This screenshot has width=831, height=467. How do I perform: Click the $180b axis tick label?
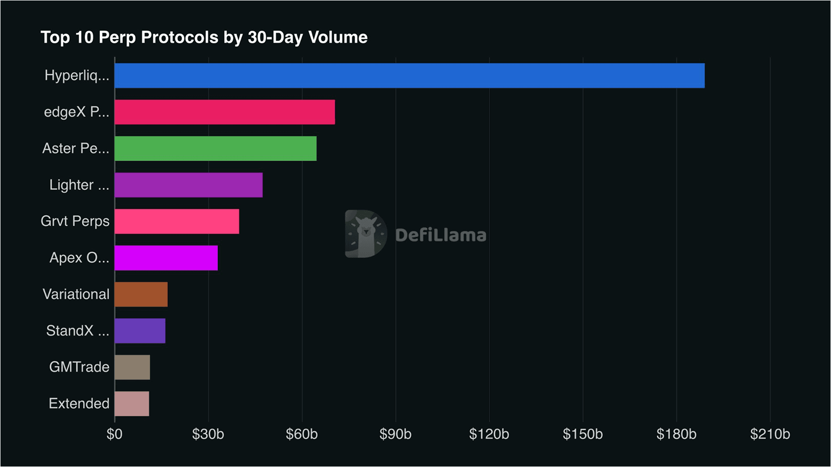(676, 434)
